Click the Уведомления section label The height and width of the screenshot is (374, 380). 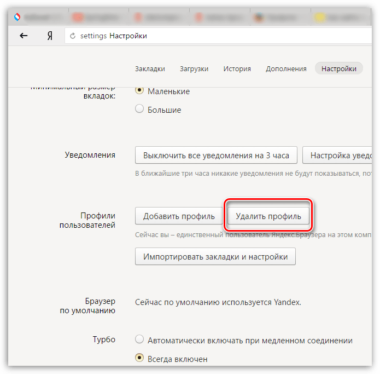[90, 155]
